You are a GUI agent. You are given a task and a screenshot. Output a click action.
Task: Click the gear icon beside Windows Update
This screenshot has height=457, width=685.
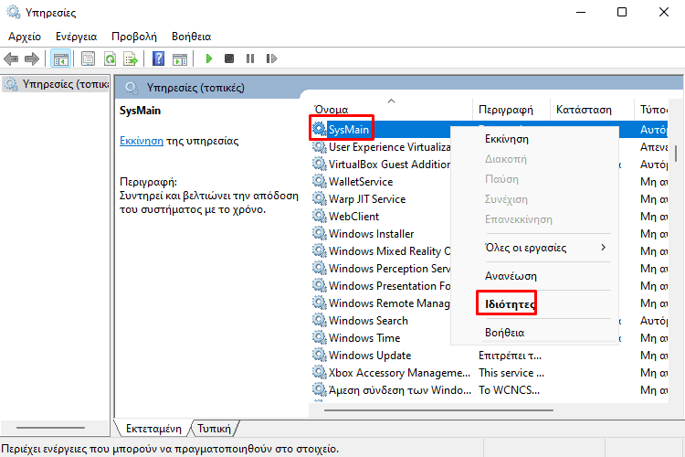pos(320,355)
